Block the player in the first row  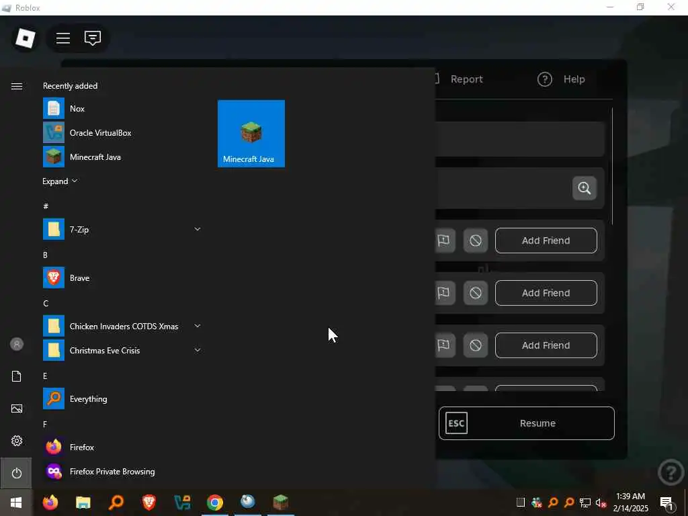tap(476, 241)
